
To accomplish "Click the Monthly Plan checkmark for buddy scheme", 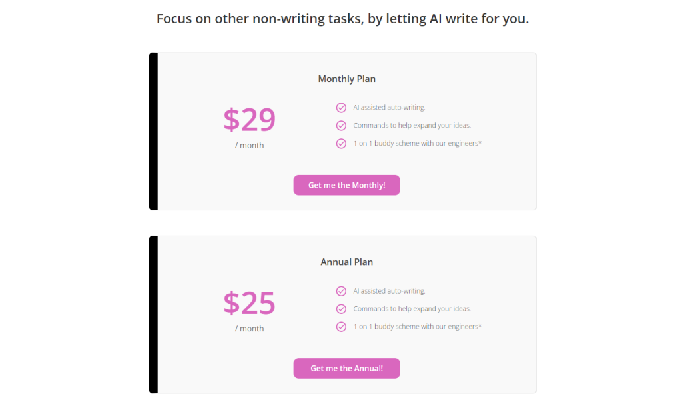I will point(341,143).
